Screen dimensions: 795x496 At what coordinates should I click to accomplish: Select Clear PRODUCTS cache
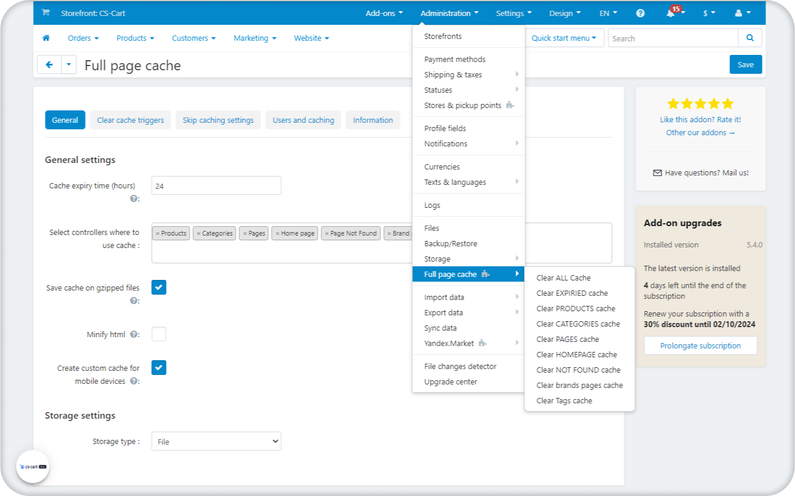(579, 308)
